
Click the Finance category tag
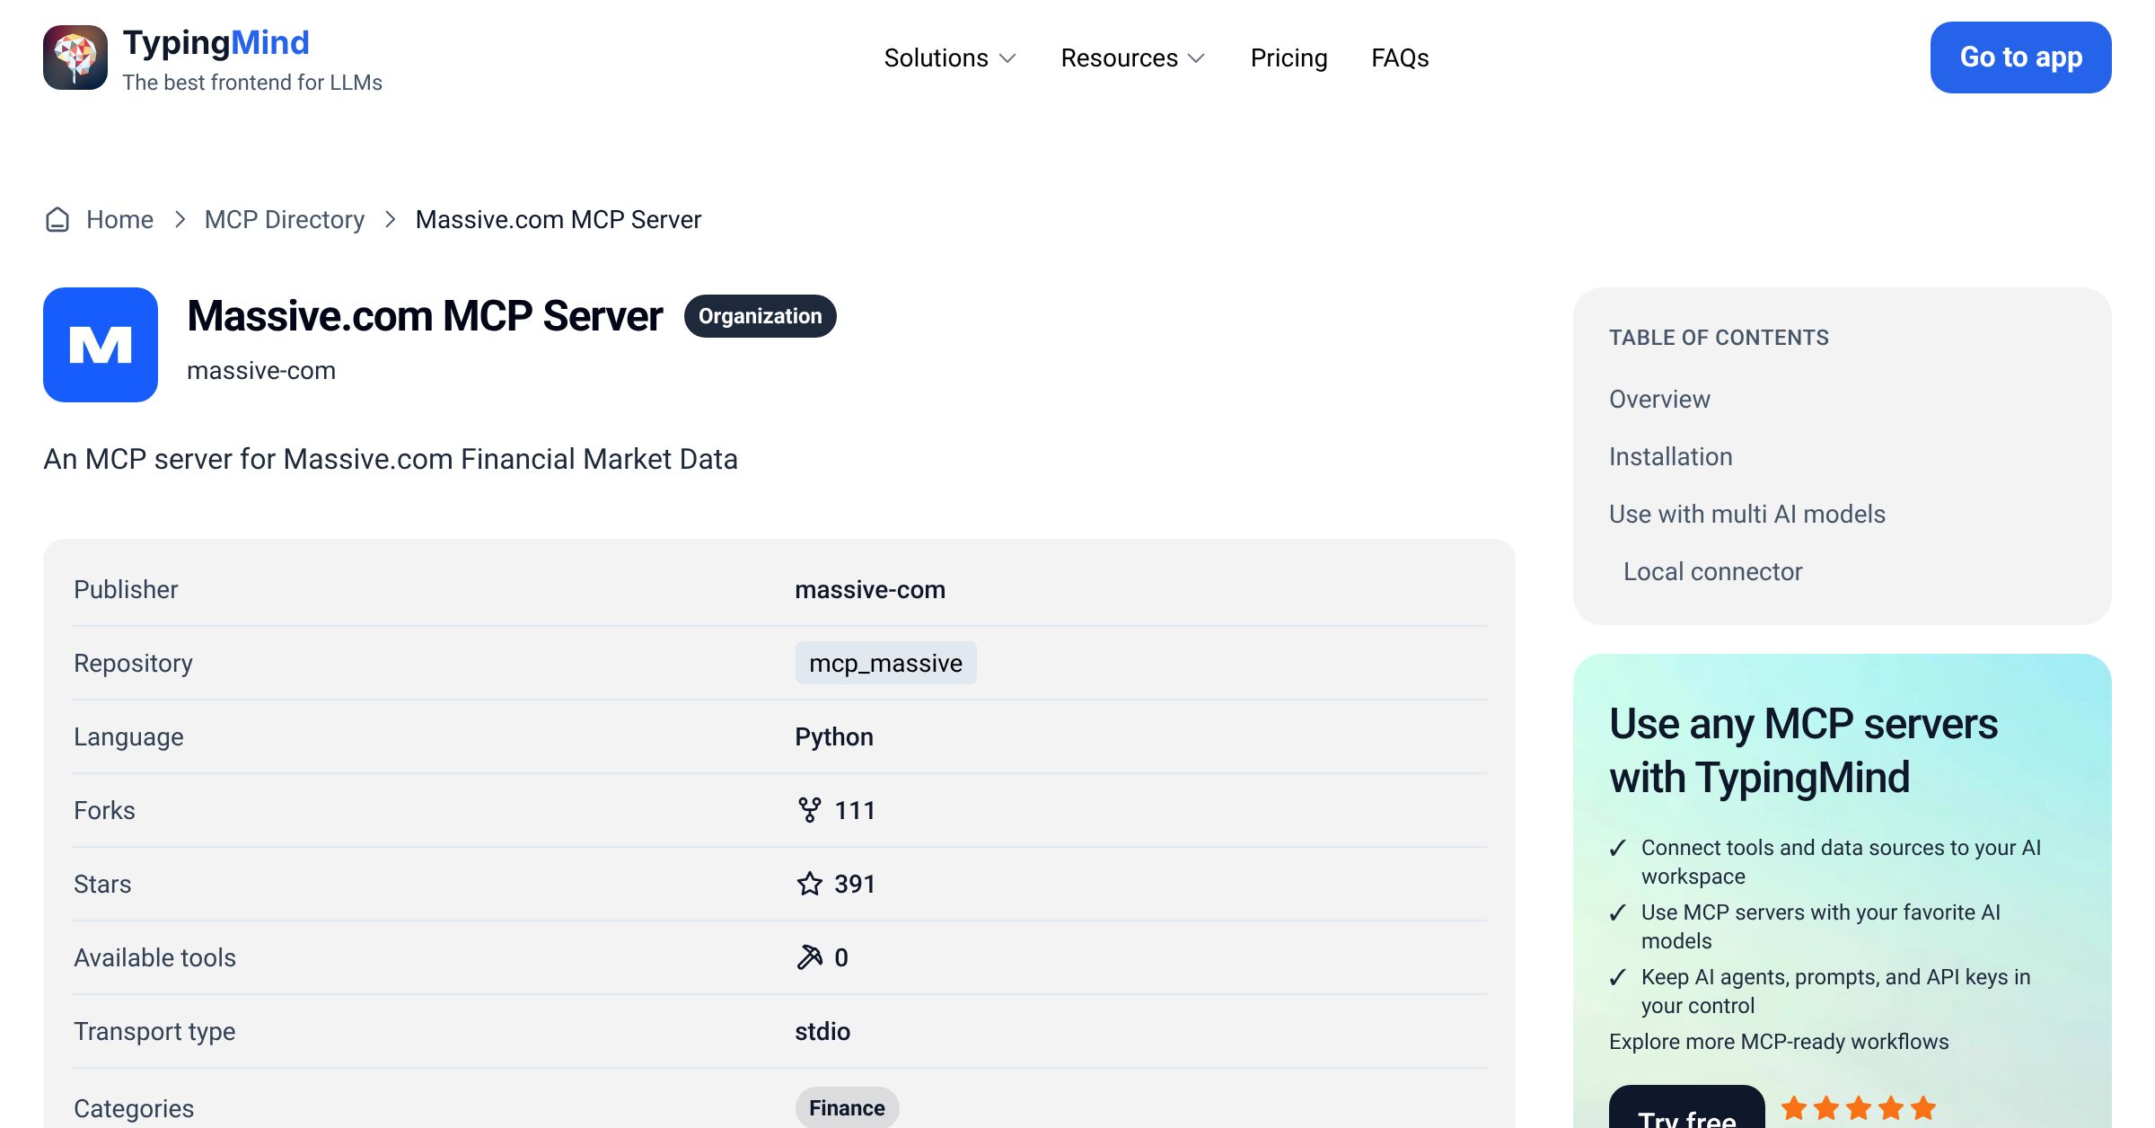[847, 1108]
